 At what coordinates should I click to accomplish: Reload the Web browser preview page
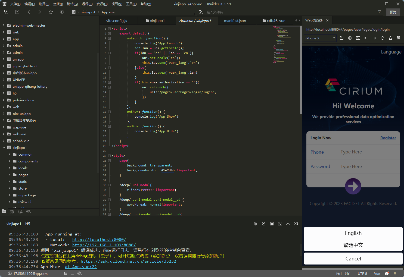(383, 38)
